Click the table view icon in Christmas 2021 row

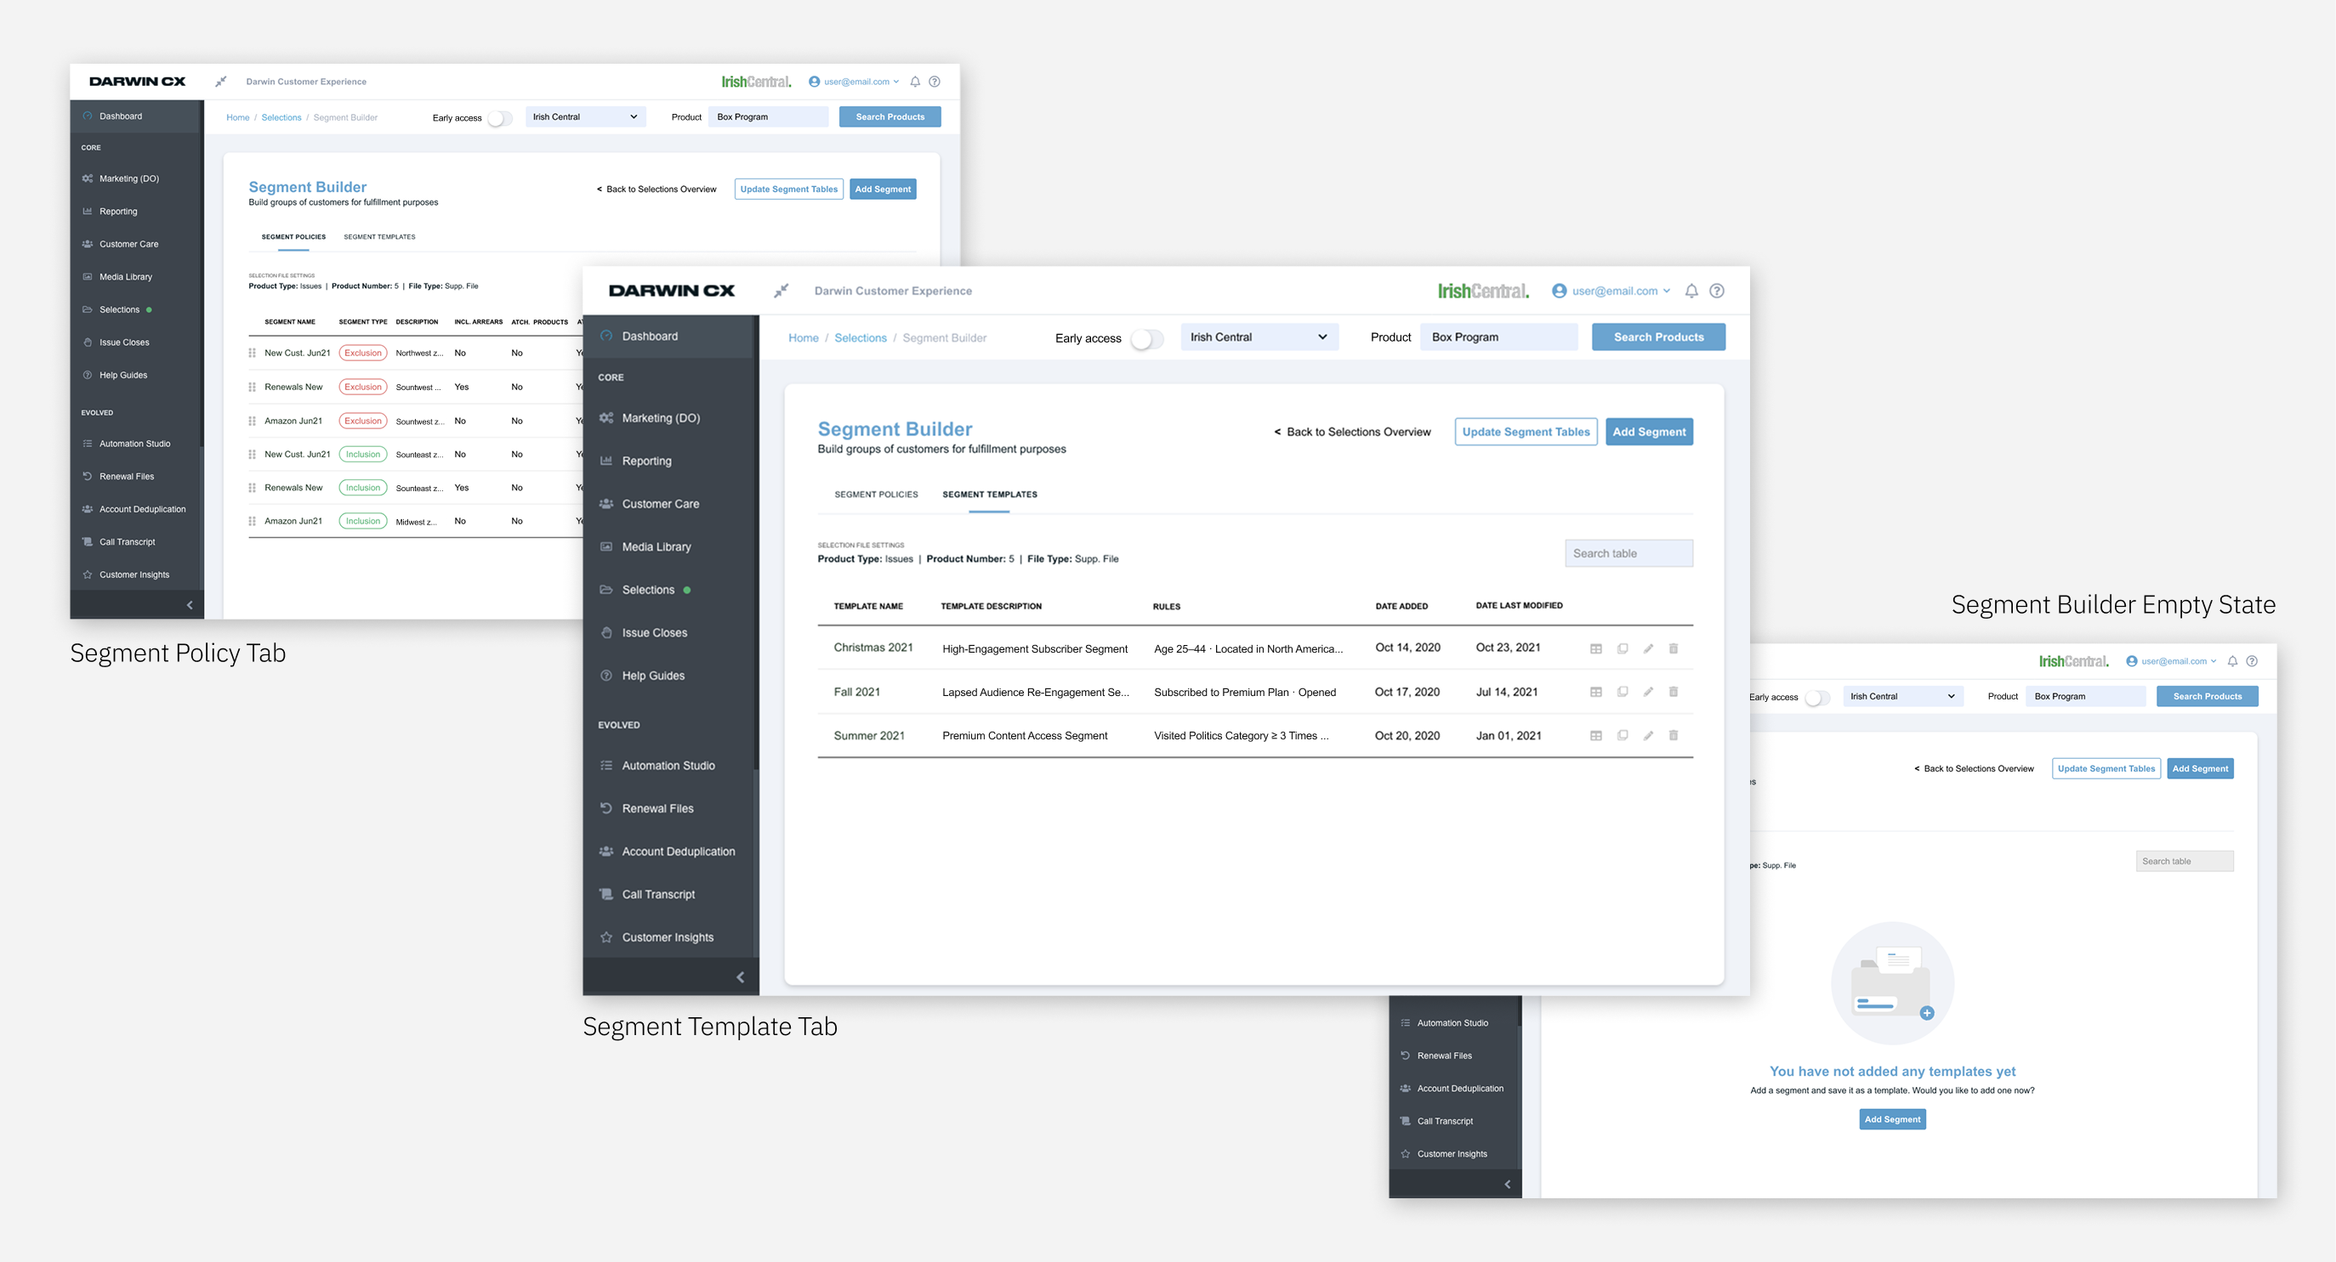point(1596,648)
